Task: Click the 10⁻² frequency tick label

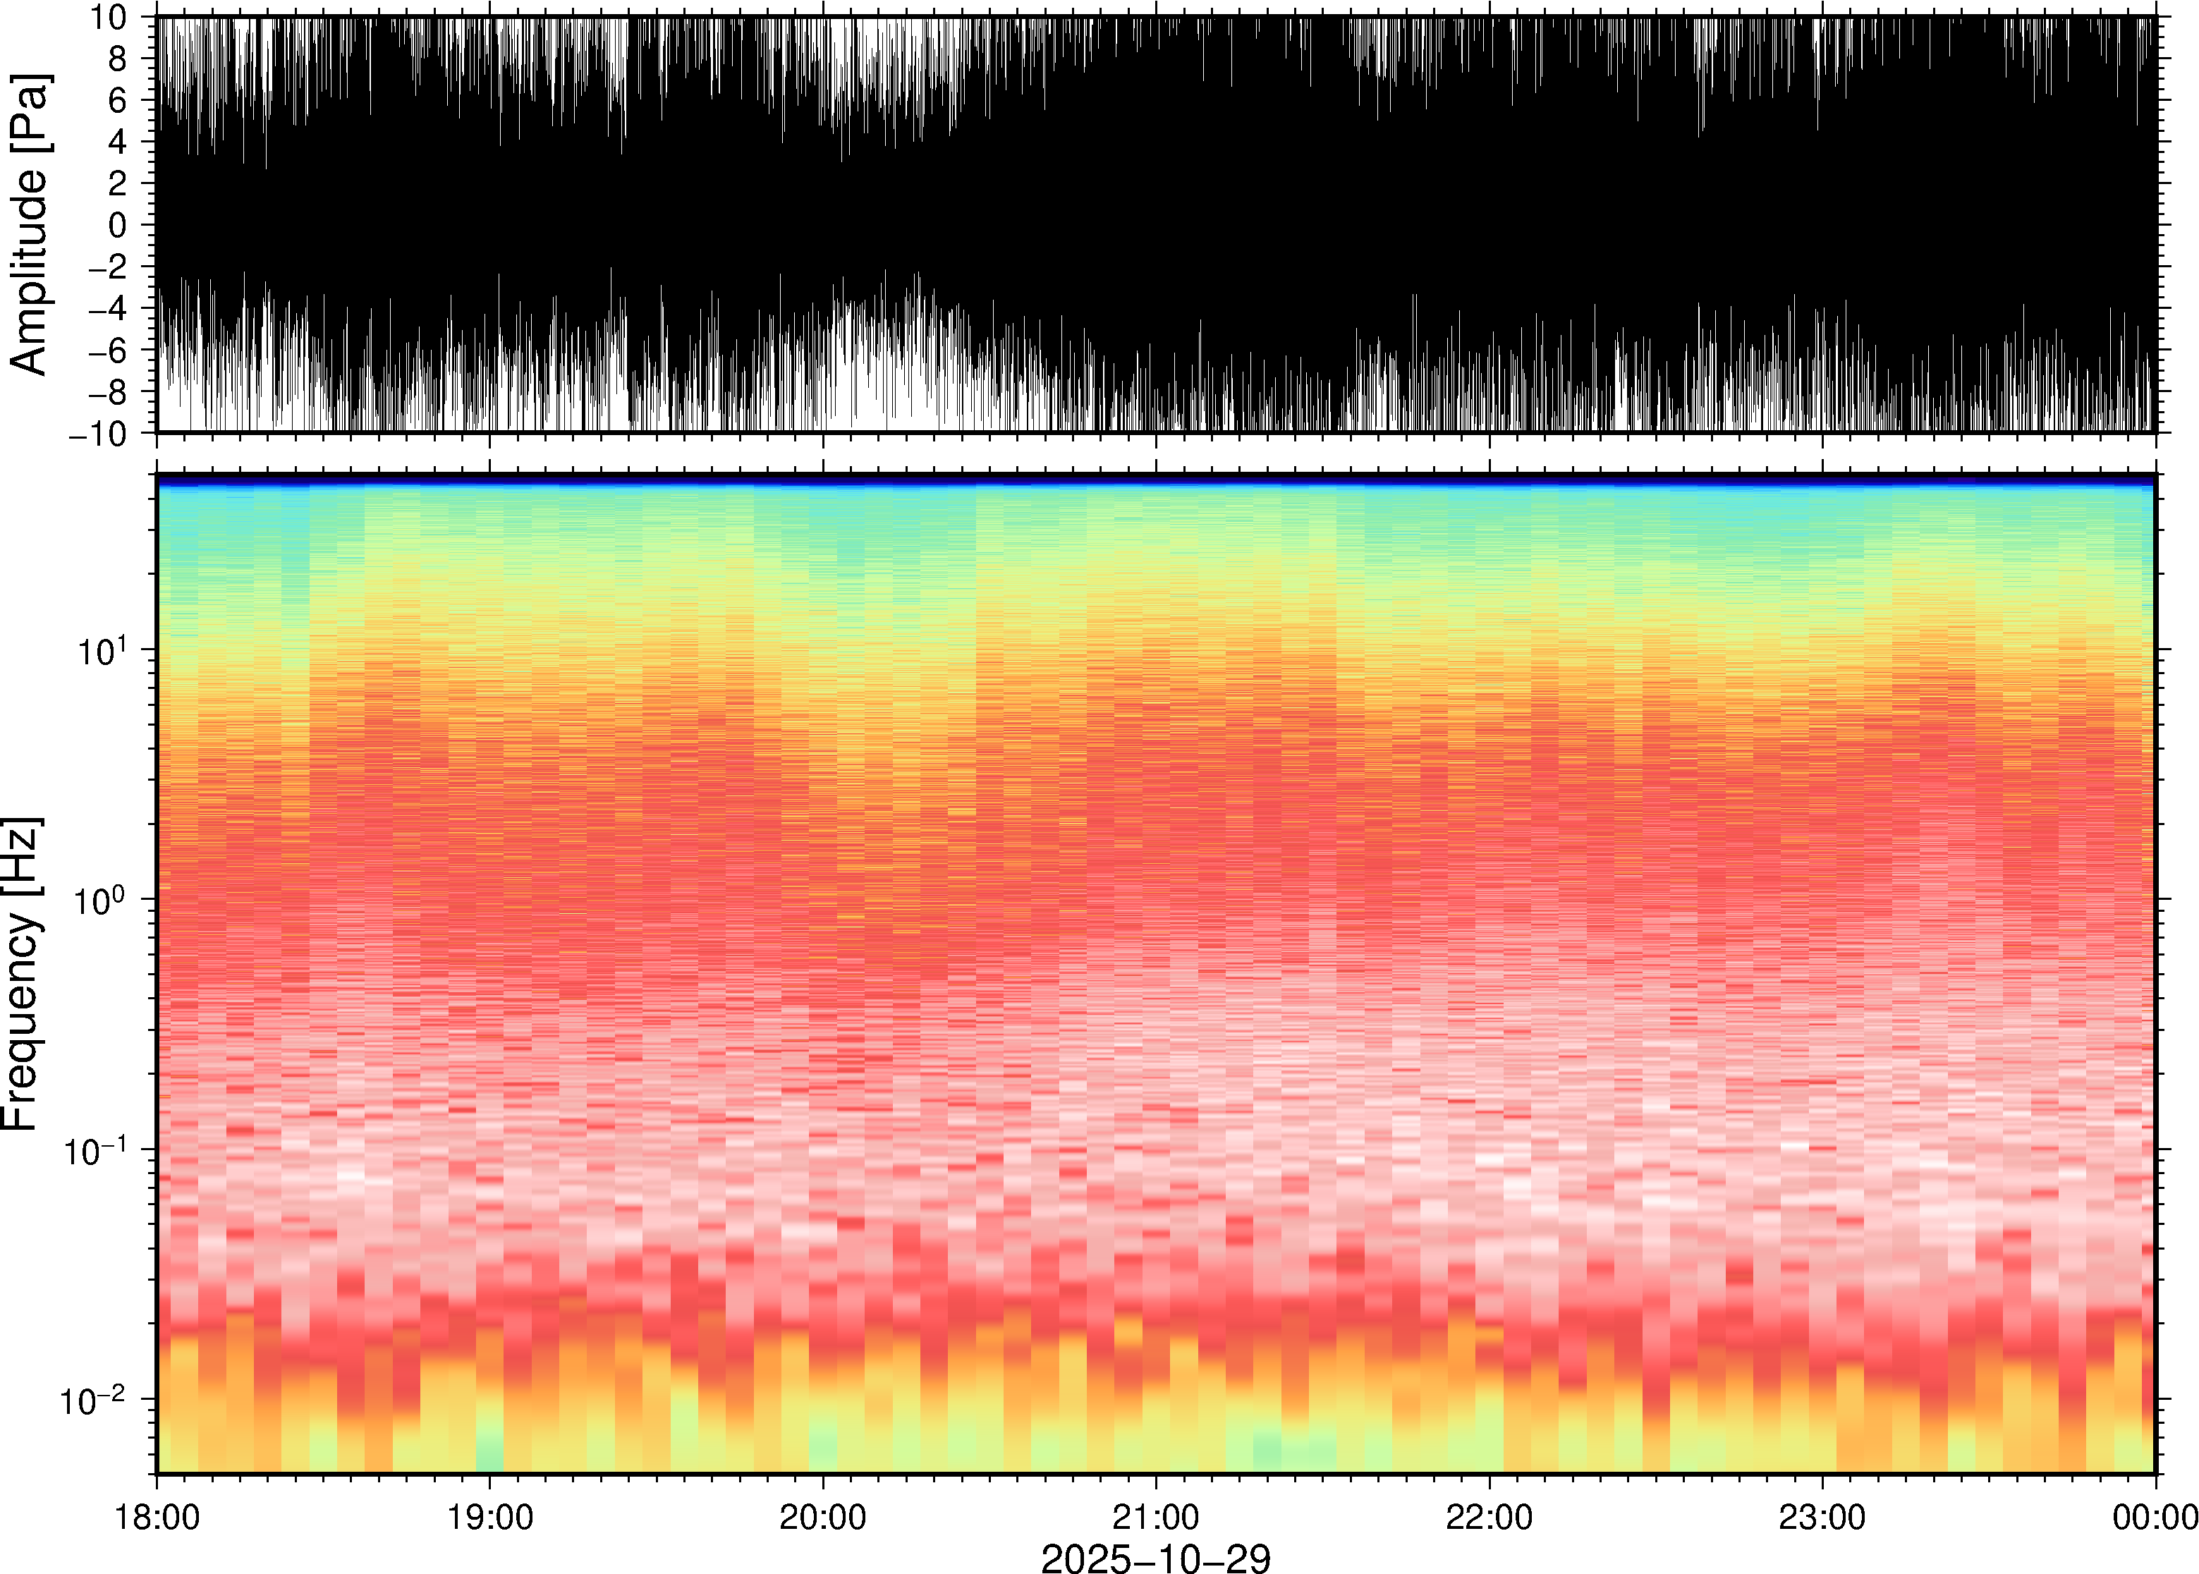Action: [x=94, y=1400]
